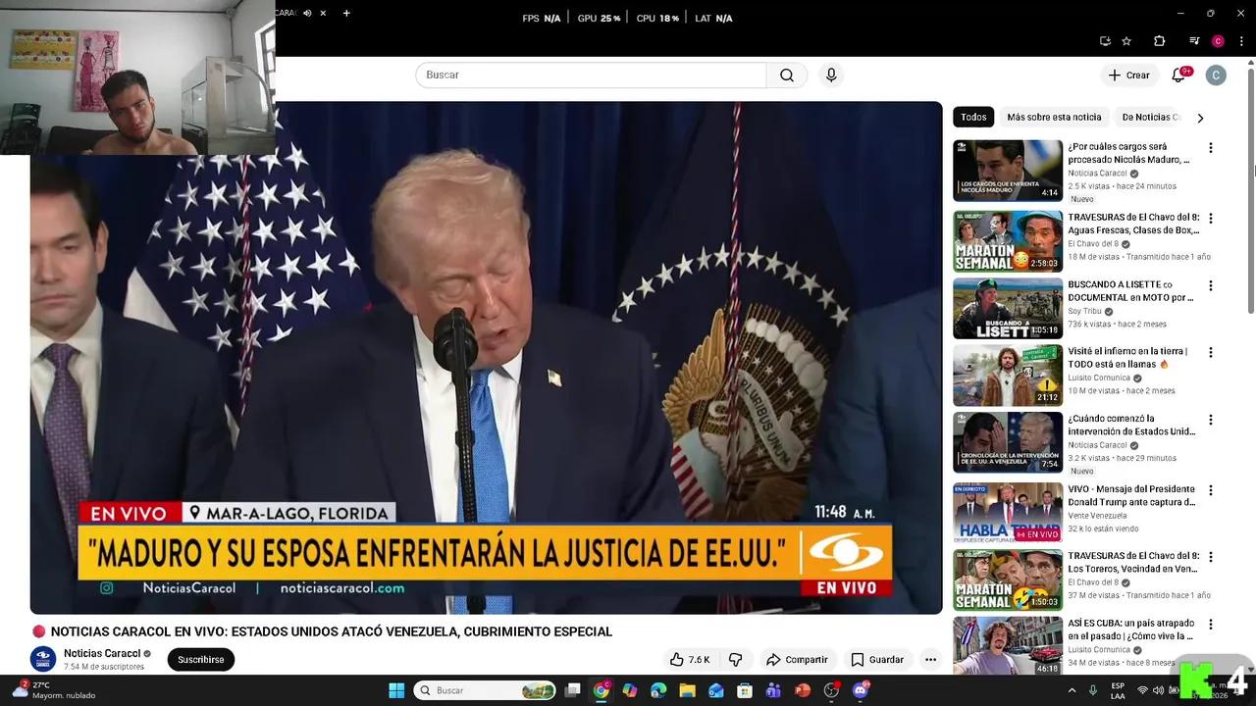Open Discord from taskbar
Image resolution: width=1256 pixels, height=706 pixels.
[x=860, y=690]
